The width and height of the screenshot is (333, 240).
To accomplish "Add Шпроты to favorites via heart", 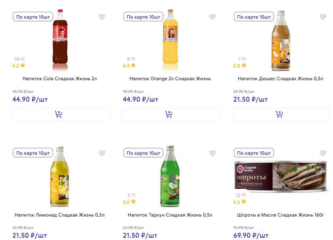I will tap(323, 153).
